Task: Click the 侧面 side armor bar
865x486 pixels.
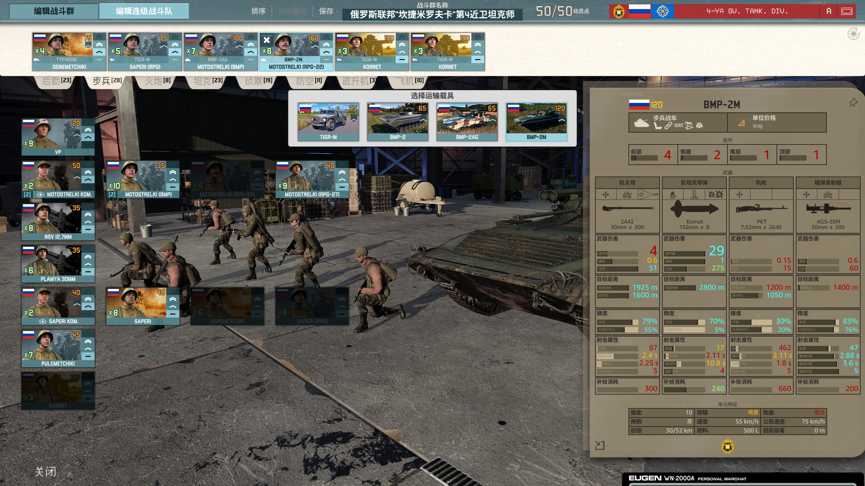Action: [x=694, y=158]
